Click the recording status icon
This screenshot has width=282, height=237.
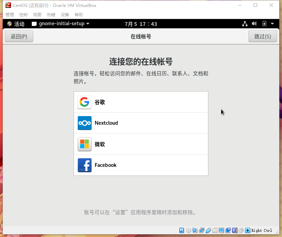pos(228,230)
